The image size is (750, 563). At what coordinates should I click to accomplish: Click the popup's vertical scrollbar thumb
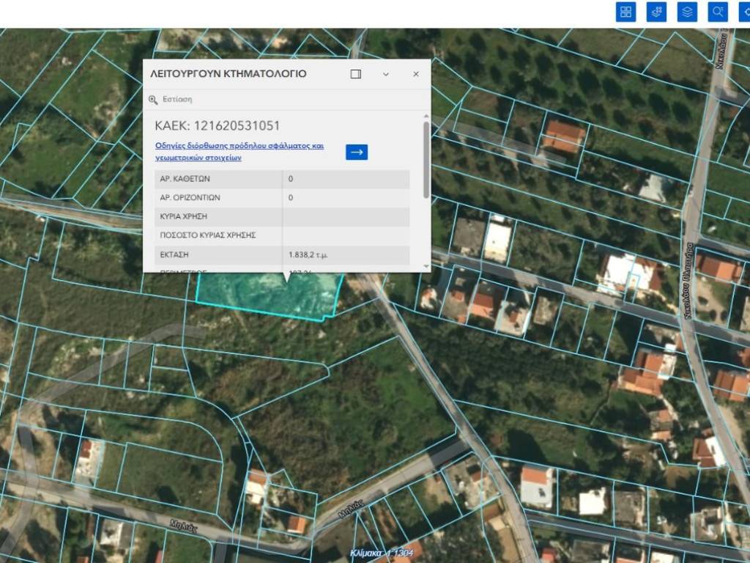click(x=426, y=158)
